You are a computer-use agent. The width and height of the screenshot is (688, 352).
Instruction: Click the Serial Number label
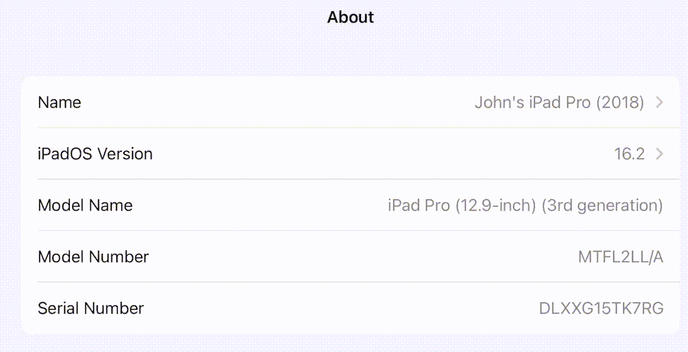(x=91, y=308)
